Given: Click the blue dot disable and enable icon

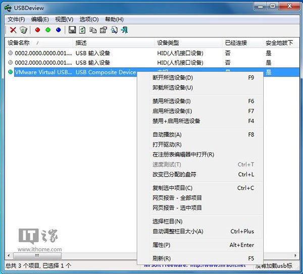Looking at the screenshot, I should click(59, 30).
